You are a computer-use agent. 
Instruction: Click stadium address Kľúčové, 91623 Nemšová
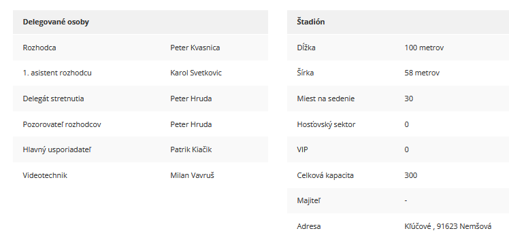point(448,226)
